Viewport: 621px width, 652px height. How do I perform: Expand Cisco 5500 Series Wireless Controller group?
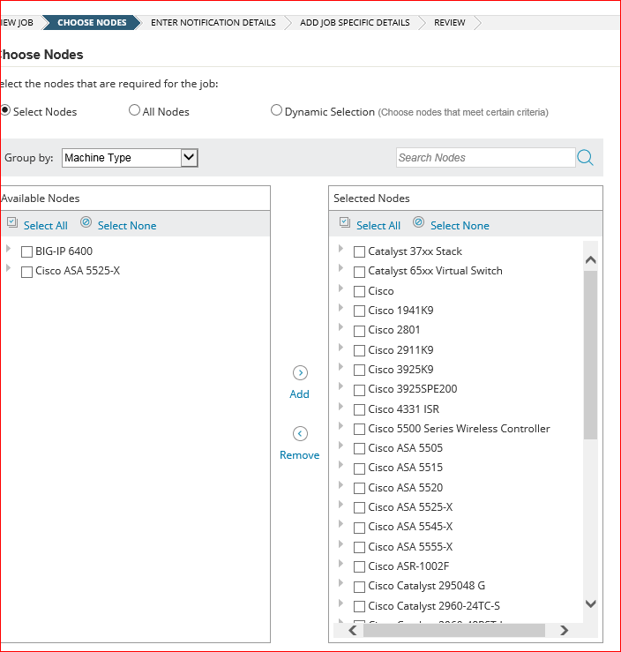coord(340,425)
